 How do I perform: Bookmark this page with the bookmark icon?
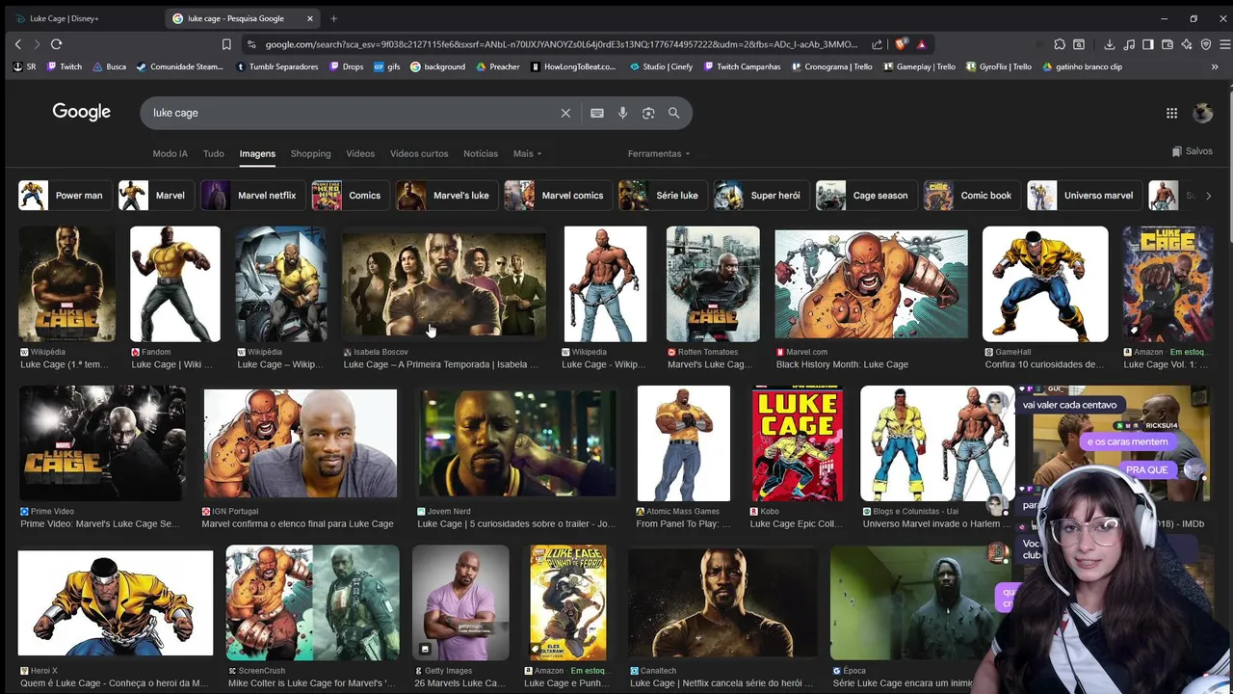[x=226, y=44]
